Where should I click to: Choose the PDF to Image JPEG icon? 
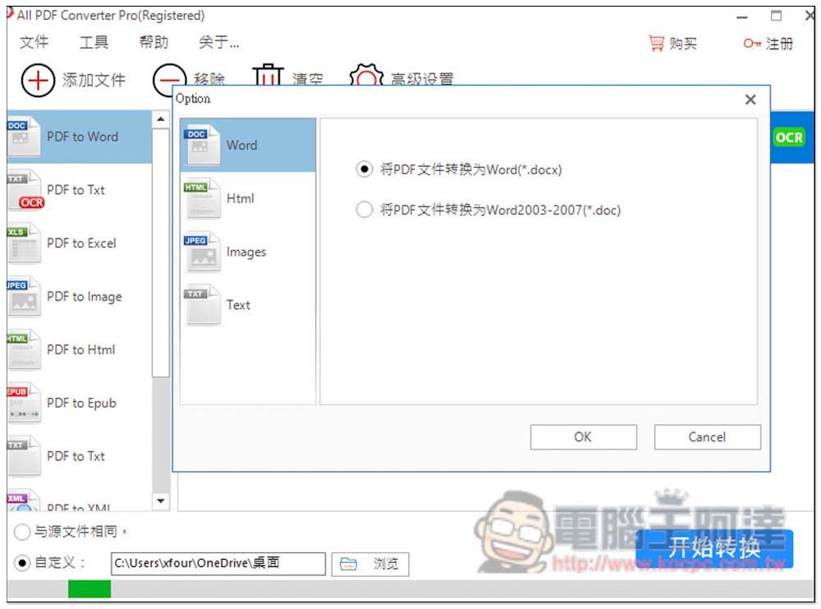coord(23,297)
